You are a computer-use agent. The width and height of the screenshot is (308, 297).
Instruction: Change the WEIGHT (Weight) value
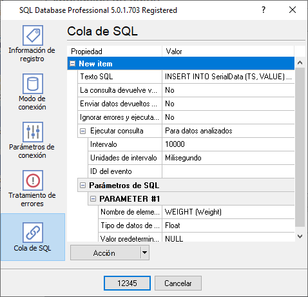tap(228, 212)
